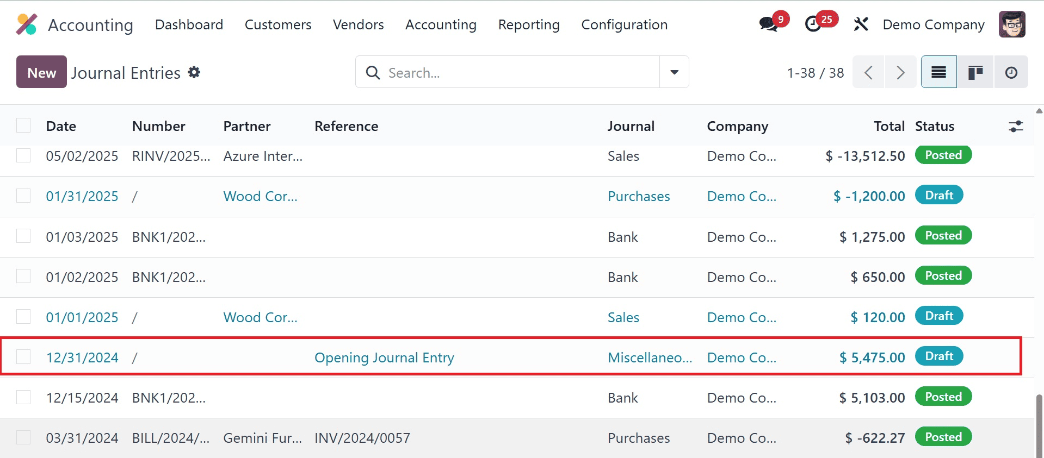Open the Vendors menu
The width and height of the screenshot is (1044, 458).
pyautogui.click(x=359, y=24)
